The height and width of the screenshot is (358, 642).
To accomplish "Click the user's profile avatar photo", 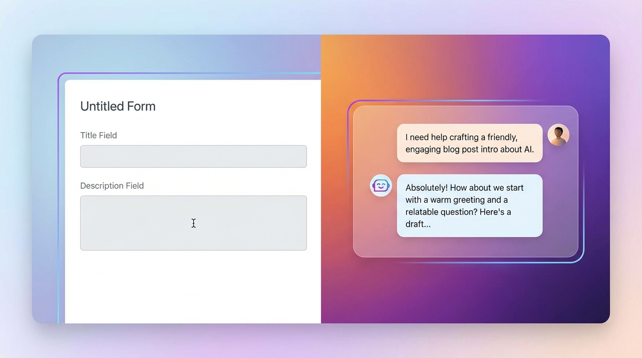I will click(x=558, y=135).
